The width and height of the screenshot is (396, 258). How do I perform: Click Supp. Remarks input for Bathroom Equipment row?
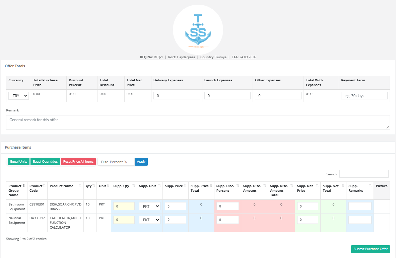[360, 206]
